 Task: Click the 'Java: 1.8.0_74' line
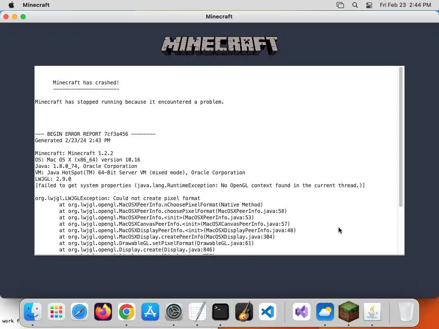[86, 166]
